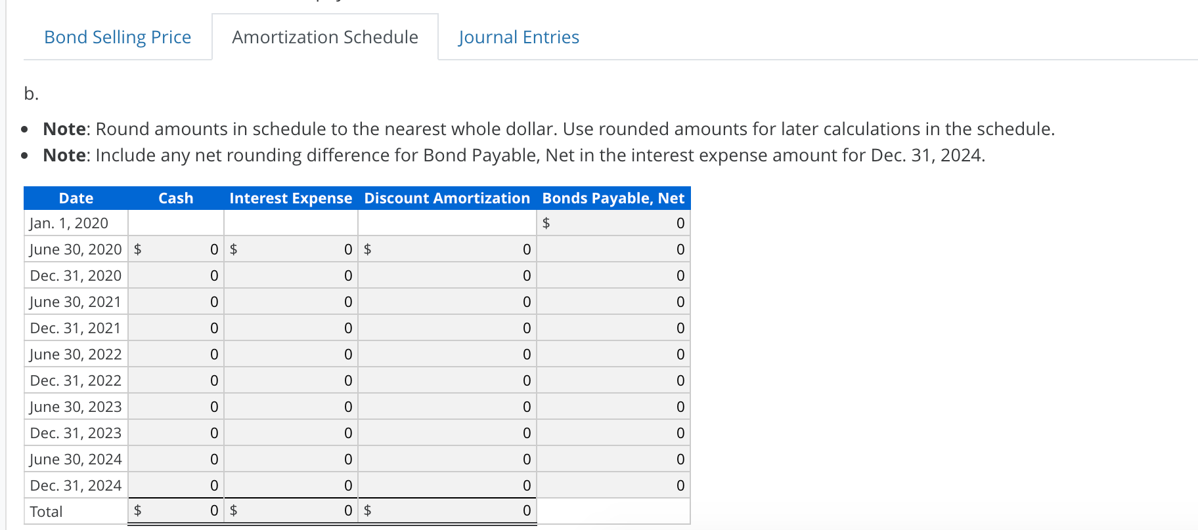Click the Cash field for Dec. 31, 2021
Image resolution: width=1198 pixels, height=530 pixels.
pyautogui.click(x=175, y=328)
